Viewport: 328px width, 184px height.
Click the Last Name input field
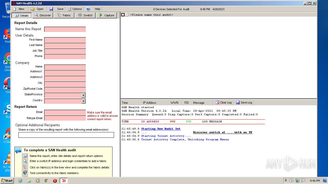65,45
